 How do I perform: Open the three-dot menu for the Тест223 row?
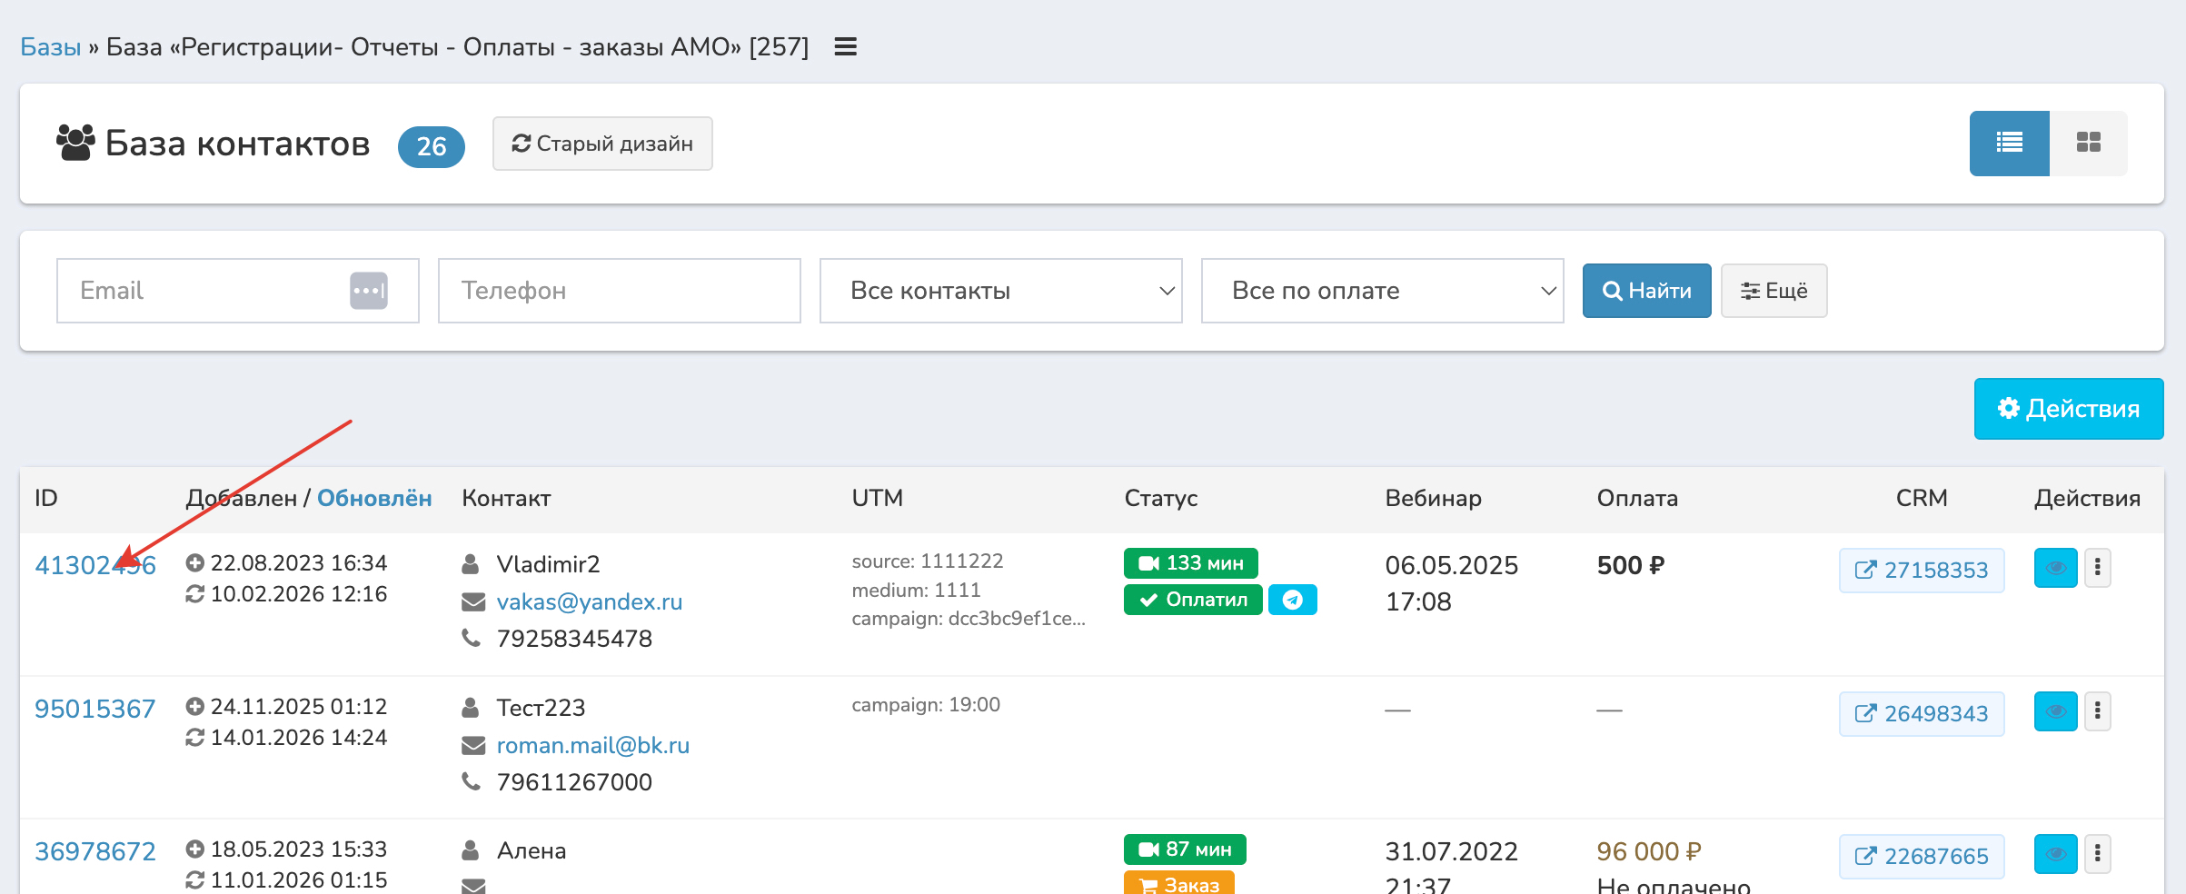point(2097,712)
